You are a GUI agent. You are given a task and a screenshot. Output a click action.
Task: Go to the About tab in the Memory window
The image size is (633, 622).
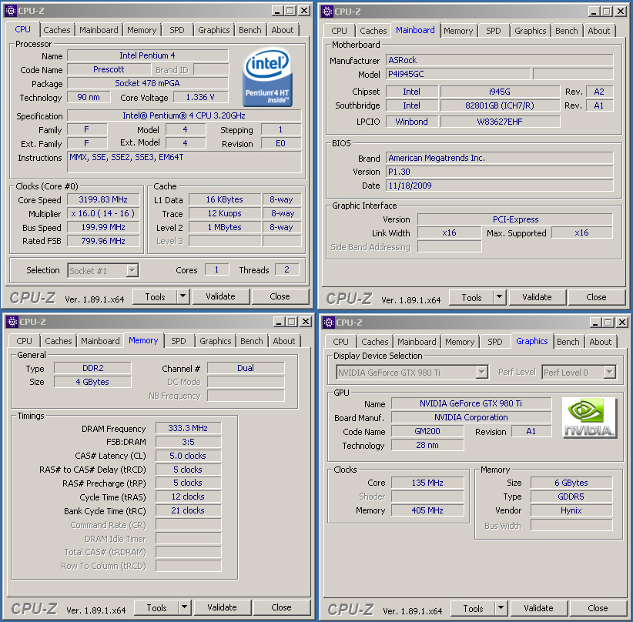284,341
